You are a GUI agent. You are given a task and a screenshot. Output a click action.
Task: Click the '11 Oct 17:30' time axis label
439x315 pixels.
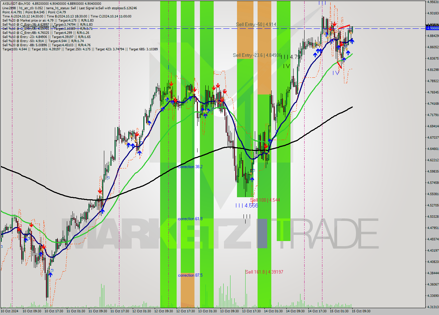coord(119,311)
